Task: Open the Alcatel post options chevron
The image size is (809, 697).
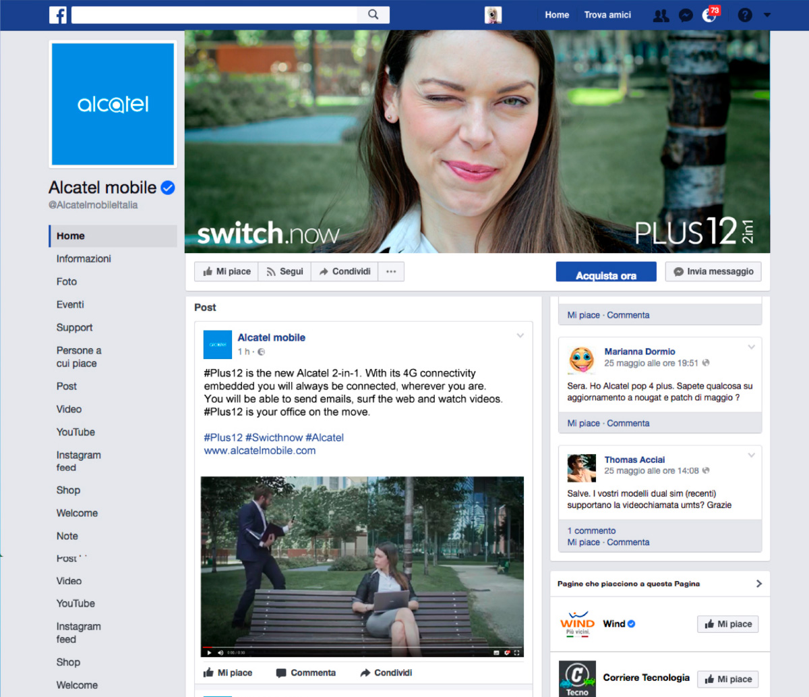Action: (x=520, y=335)
